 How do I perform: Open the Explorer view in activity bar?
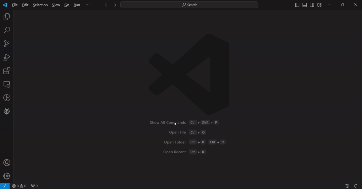(7, 17)
